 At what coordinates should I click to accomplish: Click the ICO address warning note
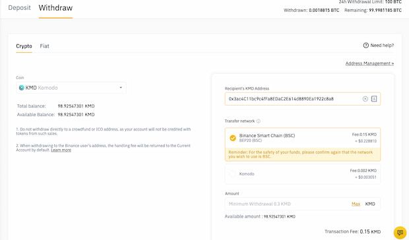click(104, 131)
